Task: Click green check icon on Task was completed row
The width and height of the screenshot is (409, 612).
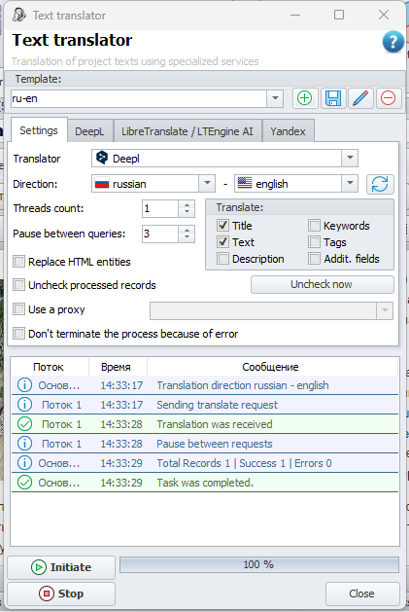Action: (x=24, y=483)
